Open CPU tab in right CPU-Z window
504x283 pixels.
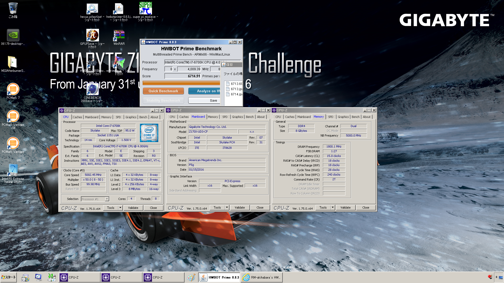(278, 117)
